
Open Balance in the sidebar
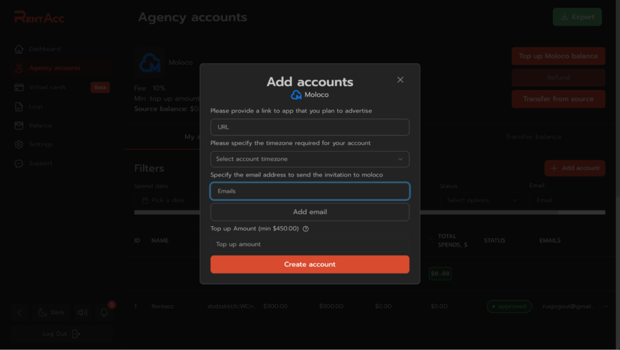click(41, 126)
